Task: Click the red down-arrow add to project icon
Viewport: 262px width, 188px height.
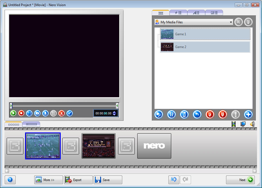Action: pyautogui.click(x=222, y=114)
